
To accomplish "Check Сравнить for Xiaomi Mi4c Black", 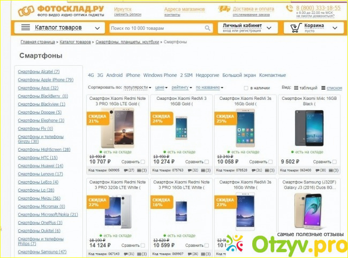I will [335, 162].
